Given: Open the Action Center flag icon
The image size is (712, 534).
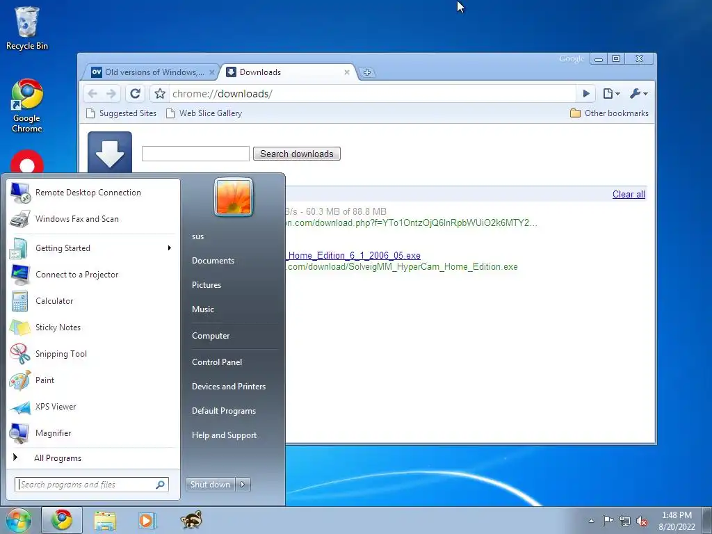Looking at the screenshot, I should point(608,521).
